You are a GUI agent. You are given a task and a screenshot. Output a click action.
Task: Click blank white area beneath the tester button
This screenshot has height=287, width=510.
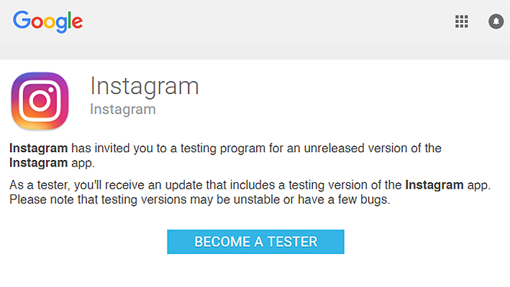[255, 270]
